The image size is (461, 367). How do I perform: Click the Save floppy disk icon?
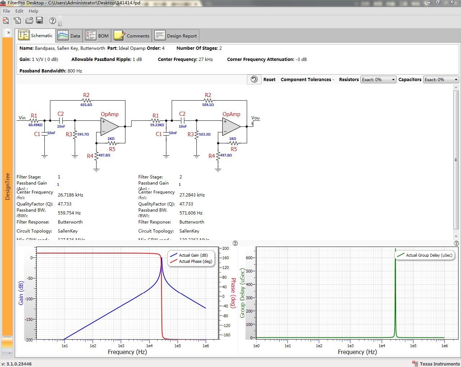[40, 21]
